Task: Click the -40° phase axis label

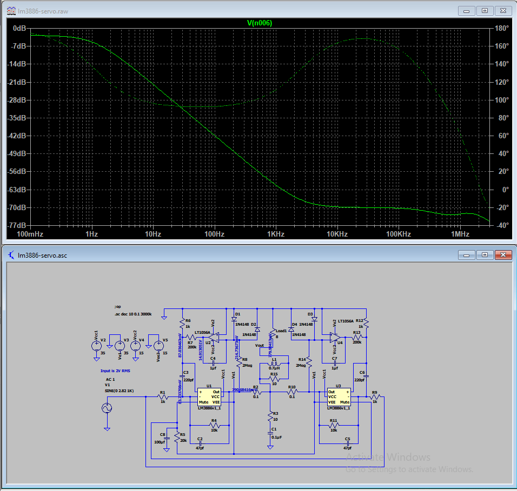Action: click(x=502, y=225)
